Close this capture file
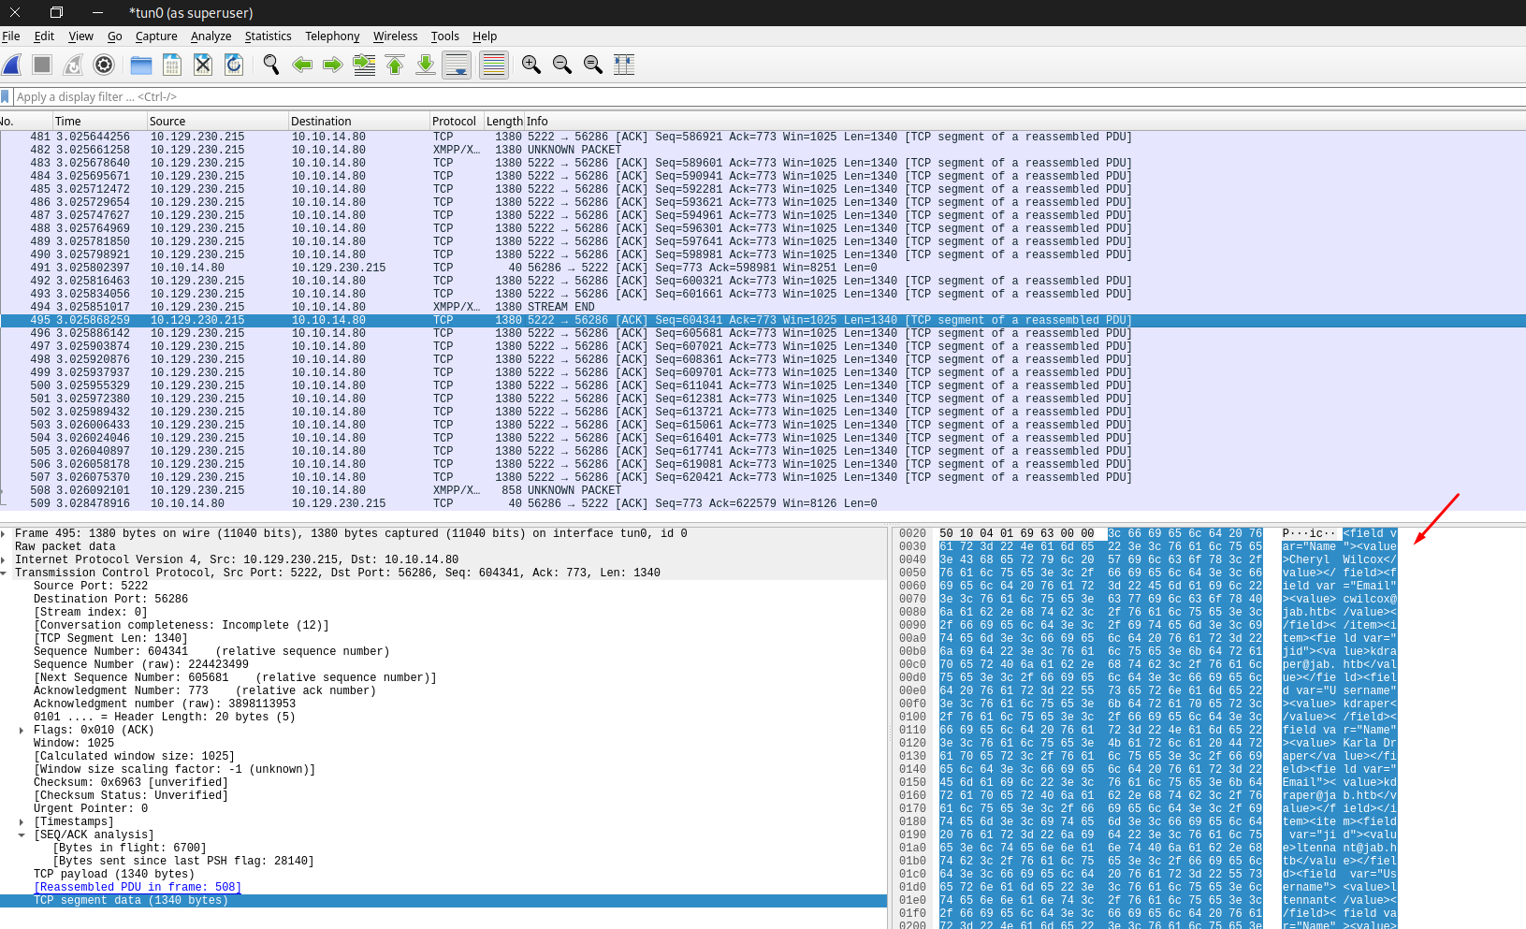The image size is (1526, 929). [x=203, y=65]
